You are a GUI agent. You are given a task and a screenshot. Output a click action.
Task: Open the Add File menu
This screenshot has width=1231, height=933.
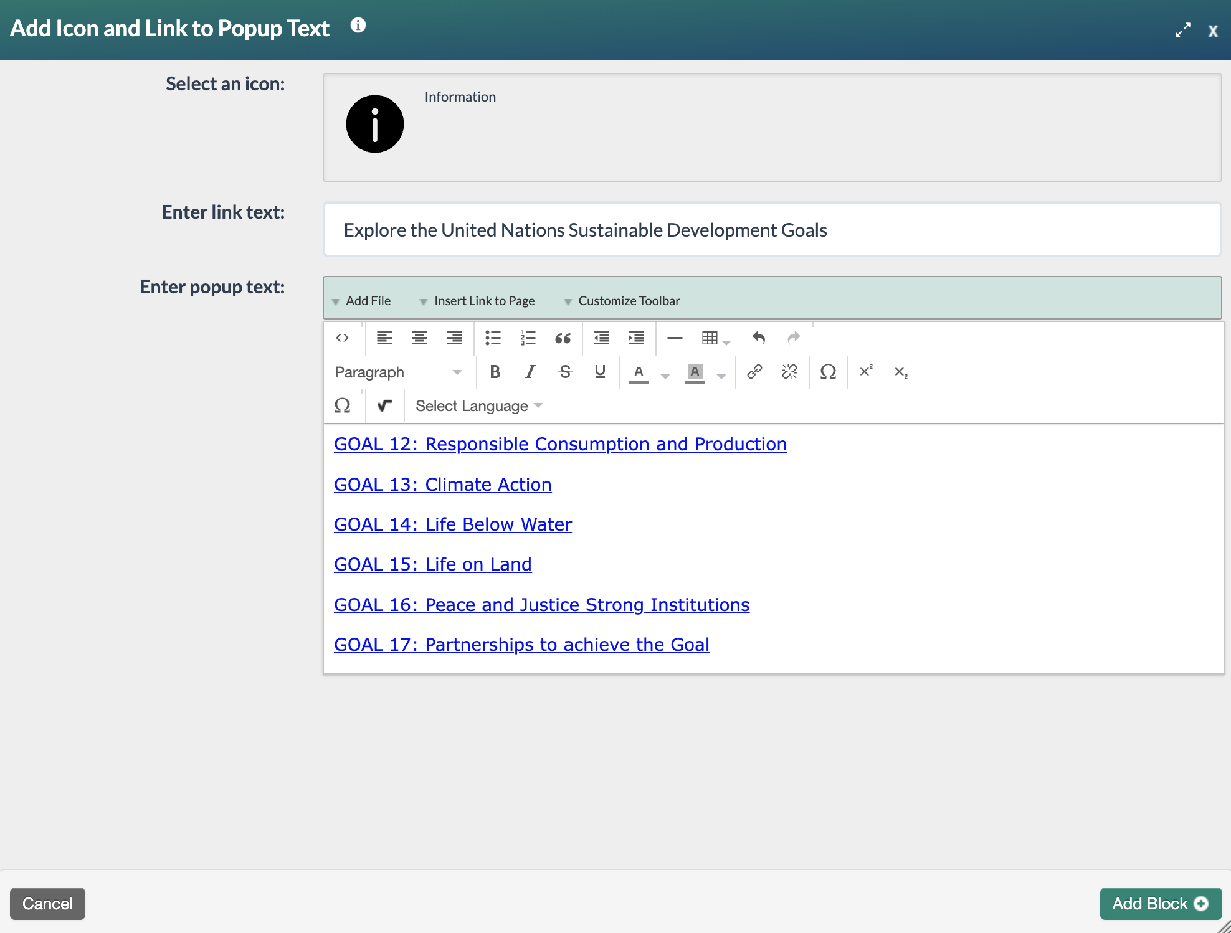(362, 301)
